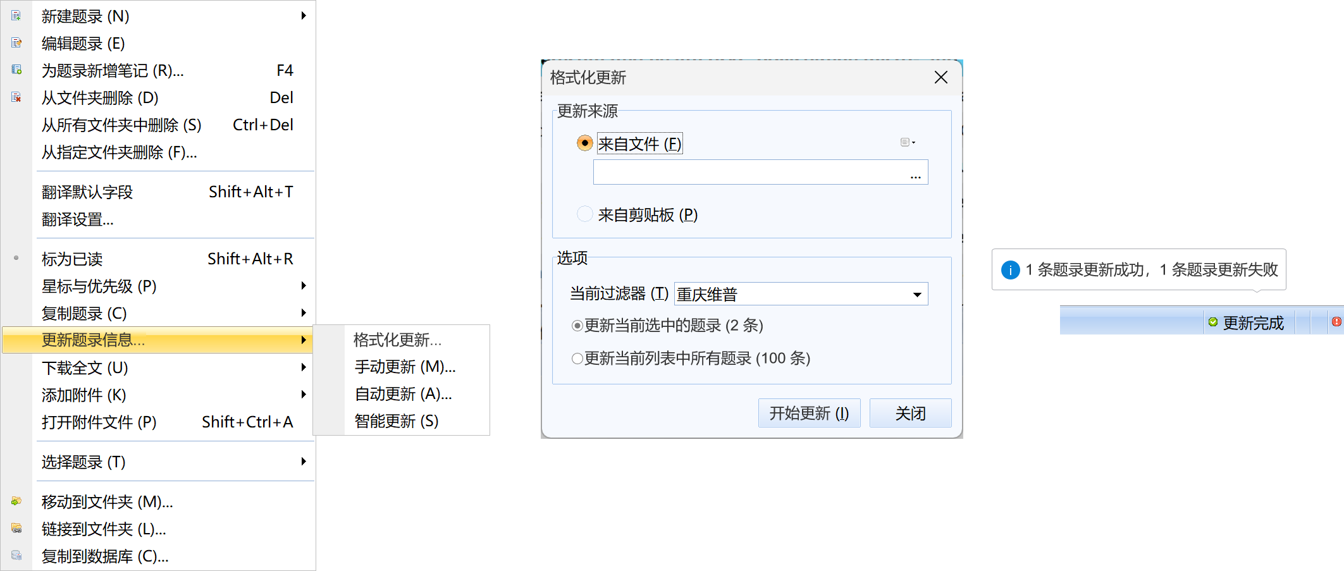Select 智能更新 (S) menu entry

point(396,421)
